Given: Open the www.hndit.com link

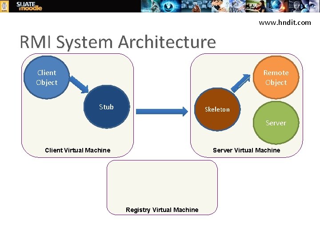Looking at the screenshot, I should pos(285,23).
